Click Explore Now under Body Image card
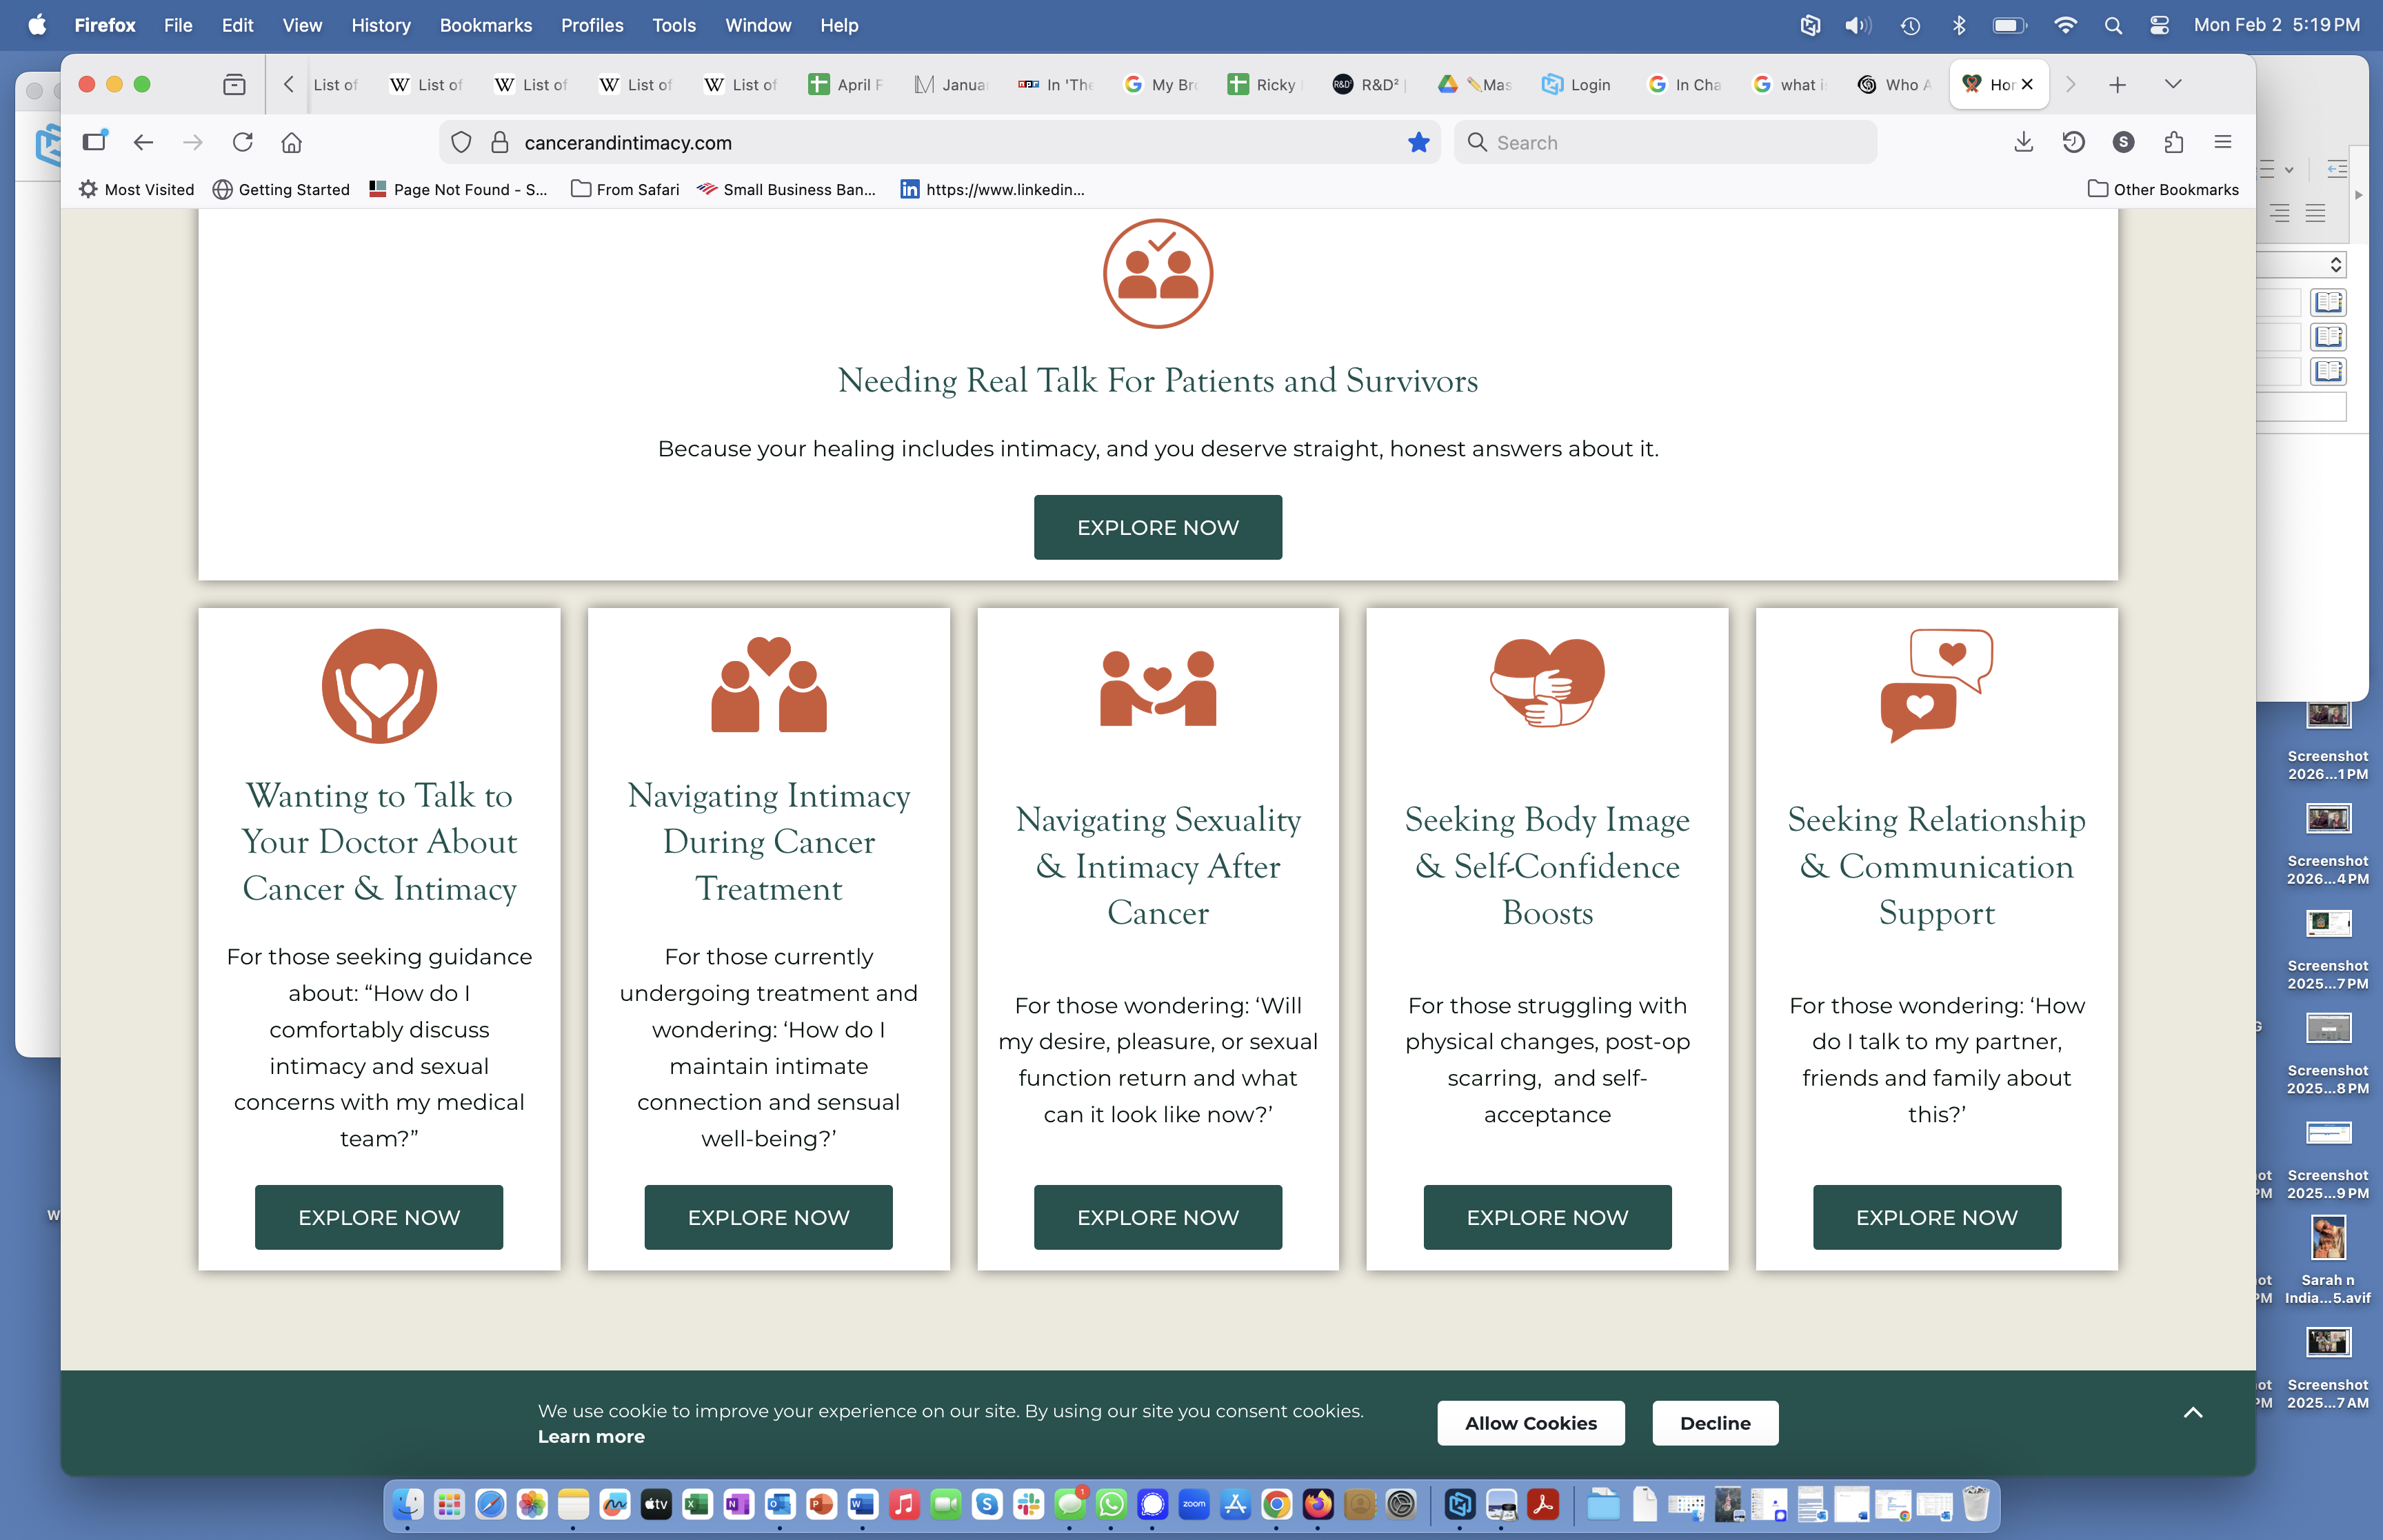This screenshot has height=1540, width=2383. tap(1546, 1217)
